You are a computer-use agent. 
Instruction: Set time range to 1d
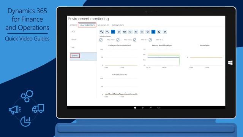[x=130, y=32]
